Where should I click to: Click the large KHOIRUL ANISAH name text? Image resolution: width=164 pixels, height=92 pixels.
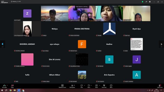[27, 44]
